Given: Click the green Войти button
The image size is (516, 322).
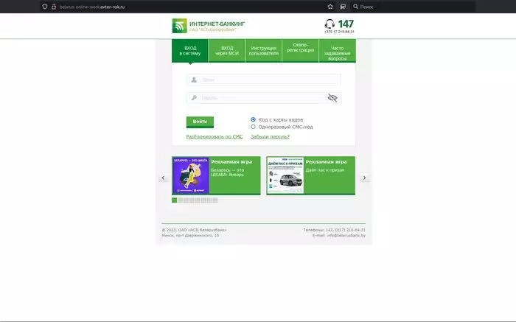Looking at the screenshot, I should point(200,122).
